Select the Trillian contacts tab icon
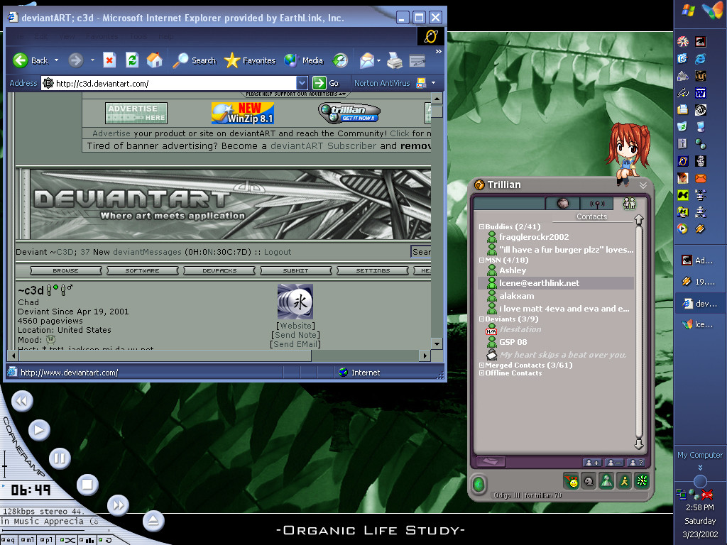 [630, 203]
